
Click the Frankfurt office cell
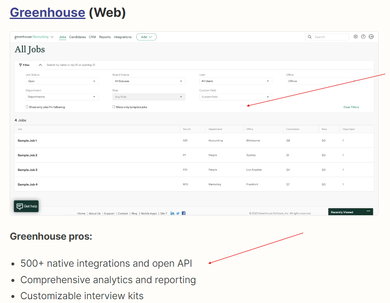[252, 184]
